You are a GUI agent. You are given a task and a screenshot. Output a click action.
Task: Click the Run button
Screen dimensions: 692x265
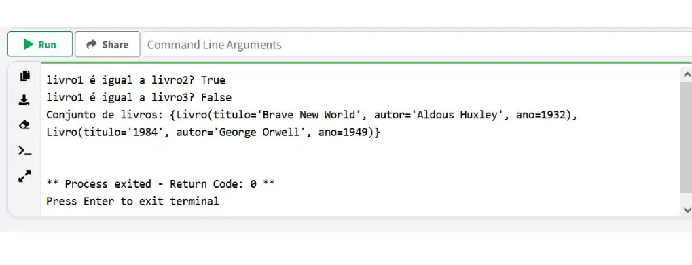tap(40, 44)
